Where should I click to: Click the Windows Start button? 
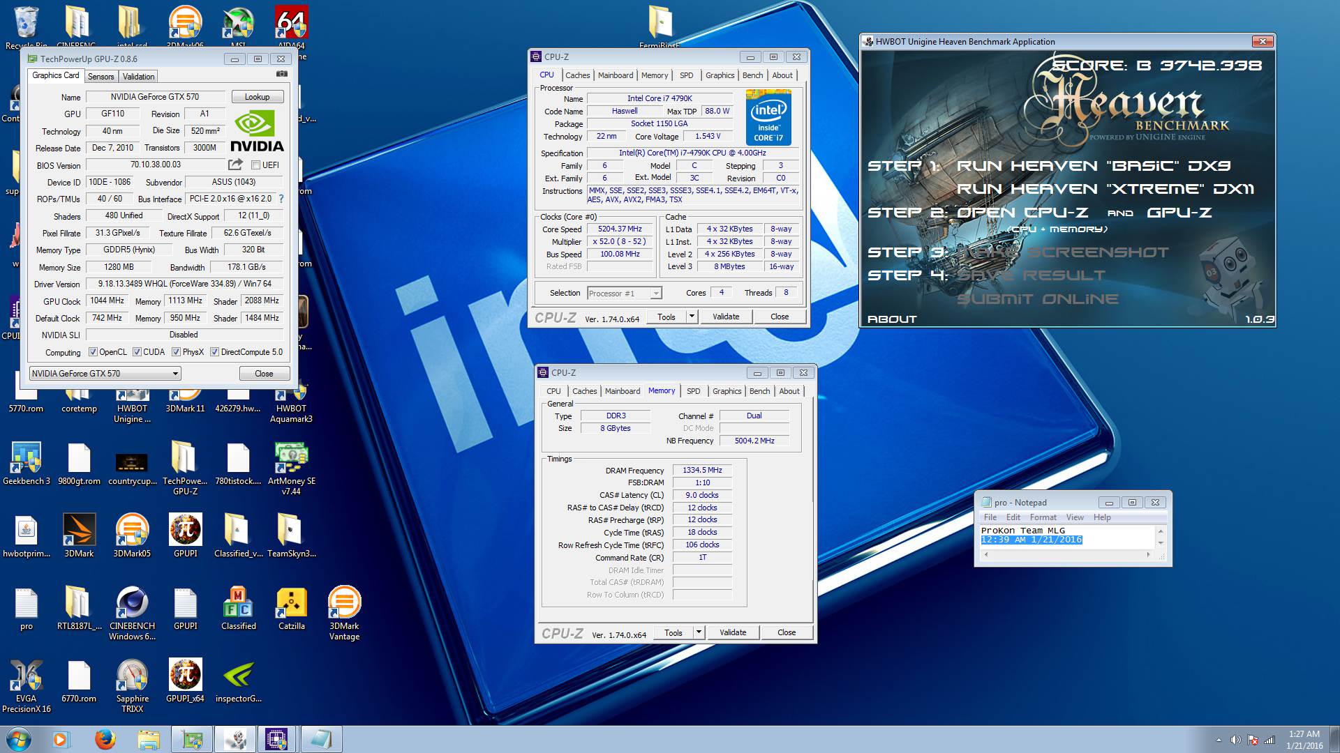18,739
